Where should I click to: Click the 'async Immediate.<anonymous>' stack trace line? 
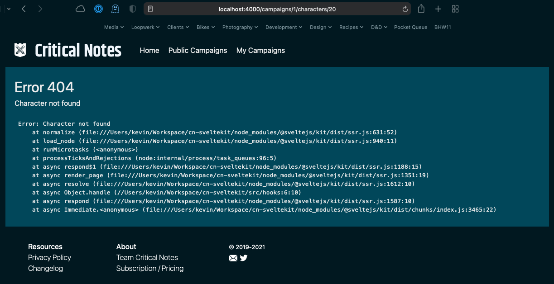click(264, 209)
